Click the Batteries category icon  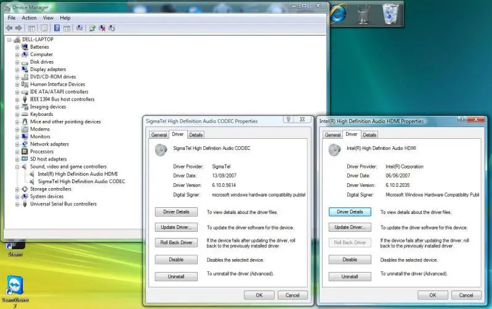pyautogui.click(x=25, y=47)
